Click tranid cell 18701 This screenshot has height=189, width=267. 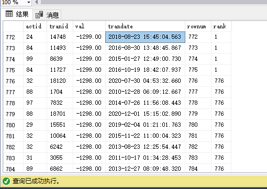pos(60,114)
